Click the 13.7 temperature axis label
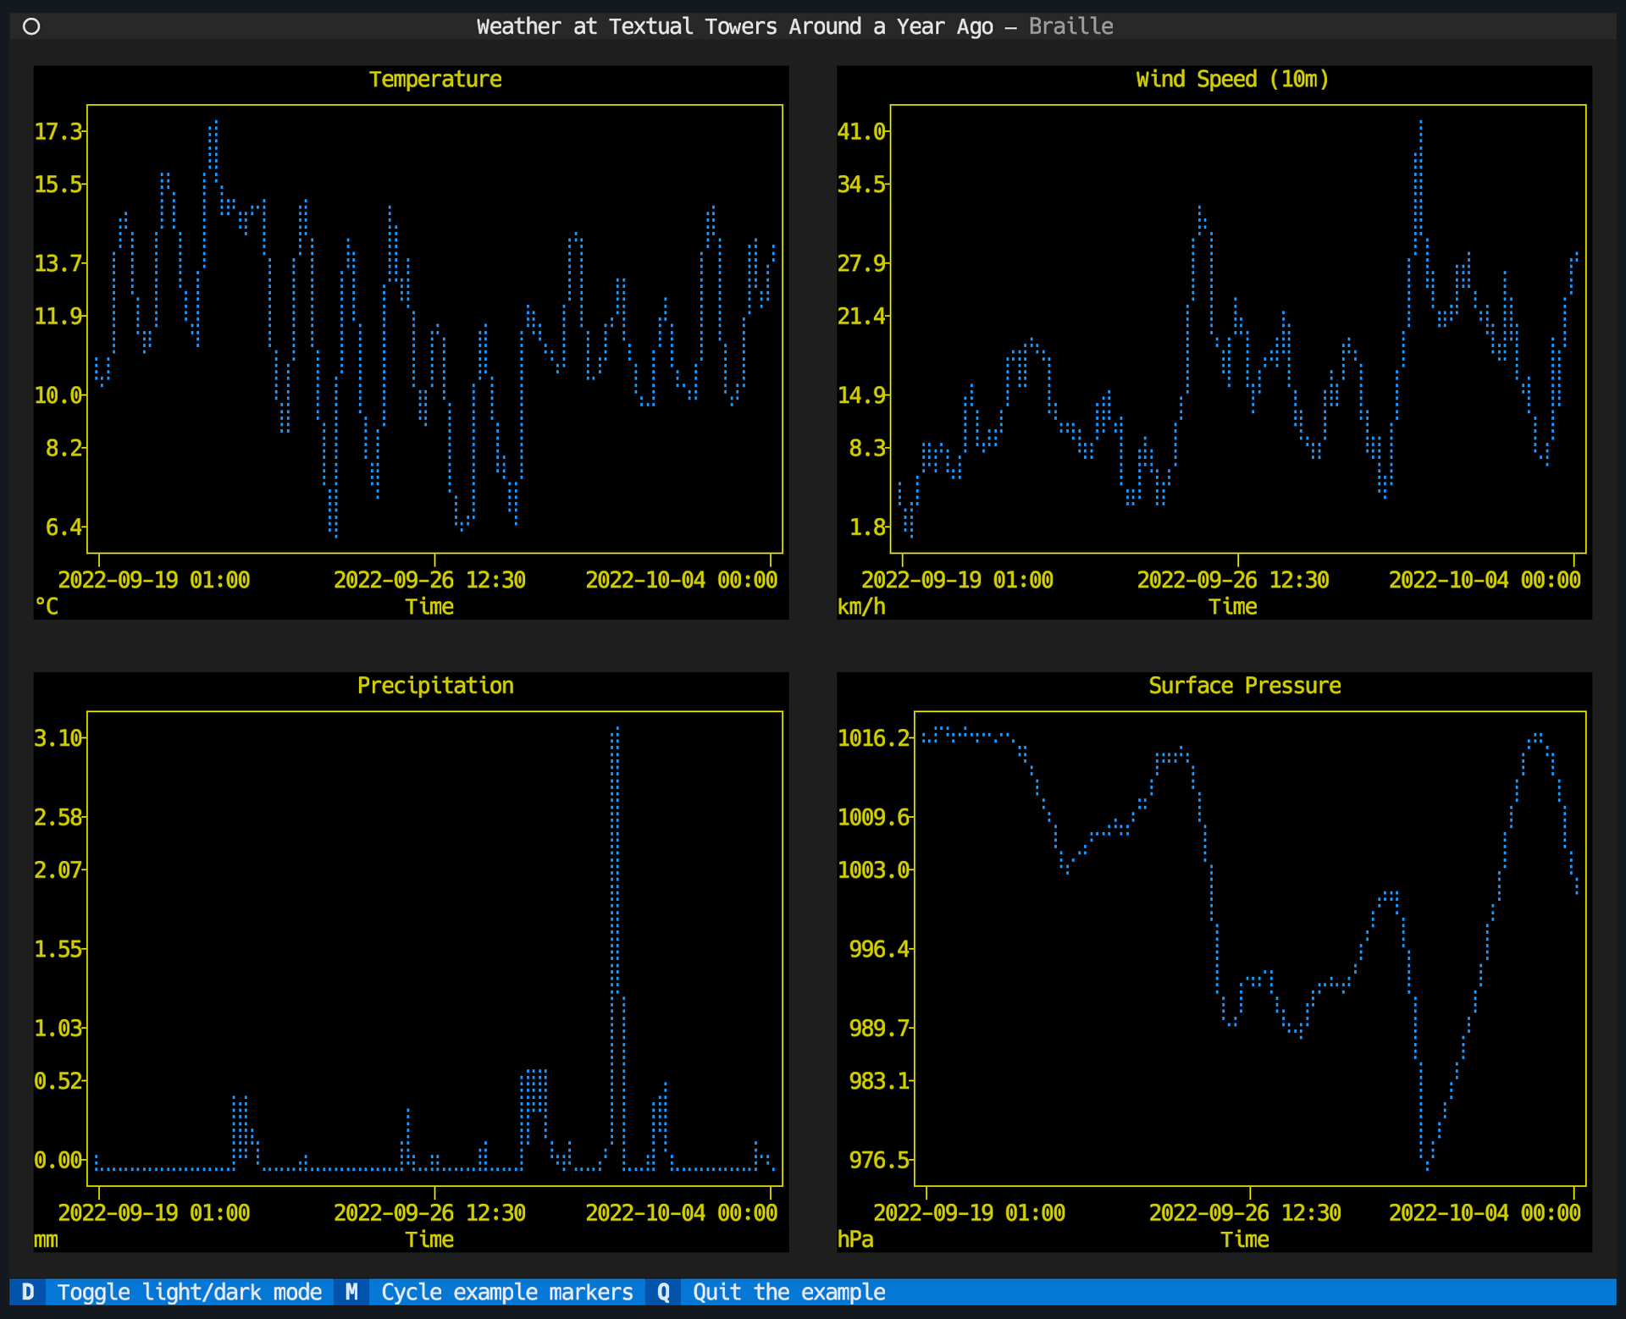Viewport: 1626px width, 1319px height. [x=58, y=264]
